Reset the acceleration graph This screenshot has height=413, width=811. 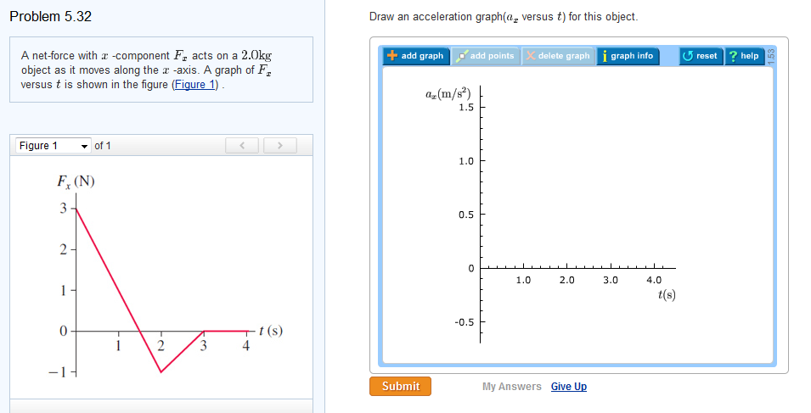coord(700,56)
